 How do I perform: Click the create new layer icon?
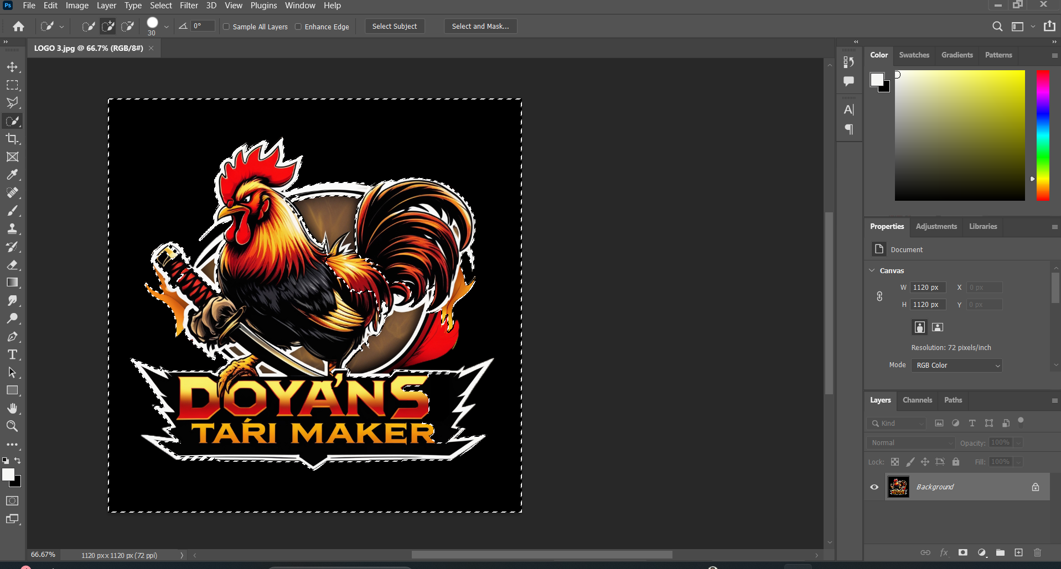pos(1018,552)
